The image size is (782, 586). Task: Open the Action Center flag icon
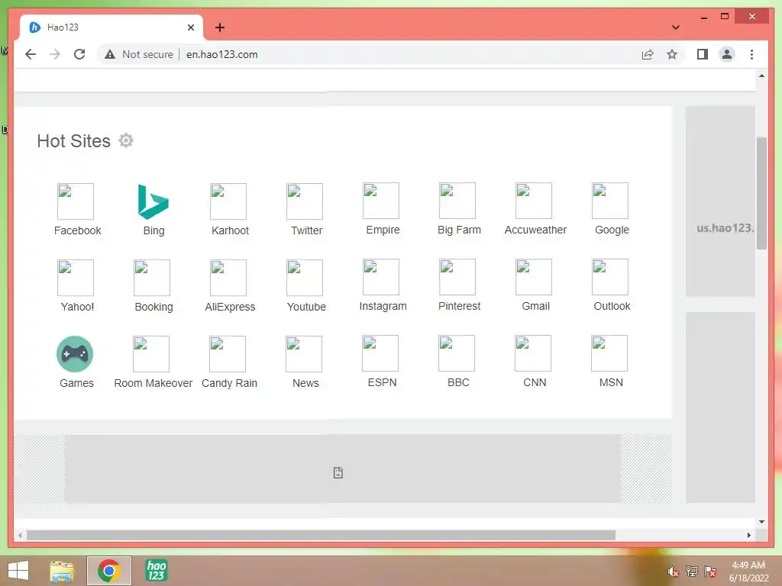tap(710, 572)
